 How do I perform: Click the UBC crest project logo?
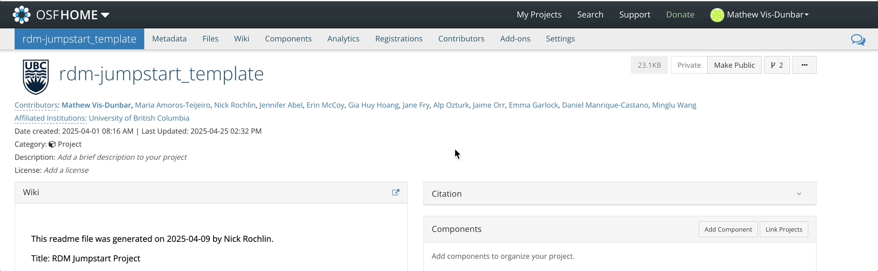36,77
